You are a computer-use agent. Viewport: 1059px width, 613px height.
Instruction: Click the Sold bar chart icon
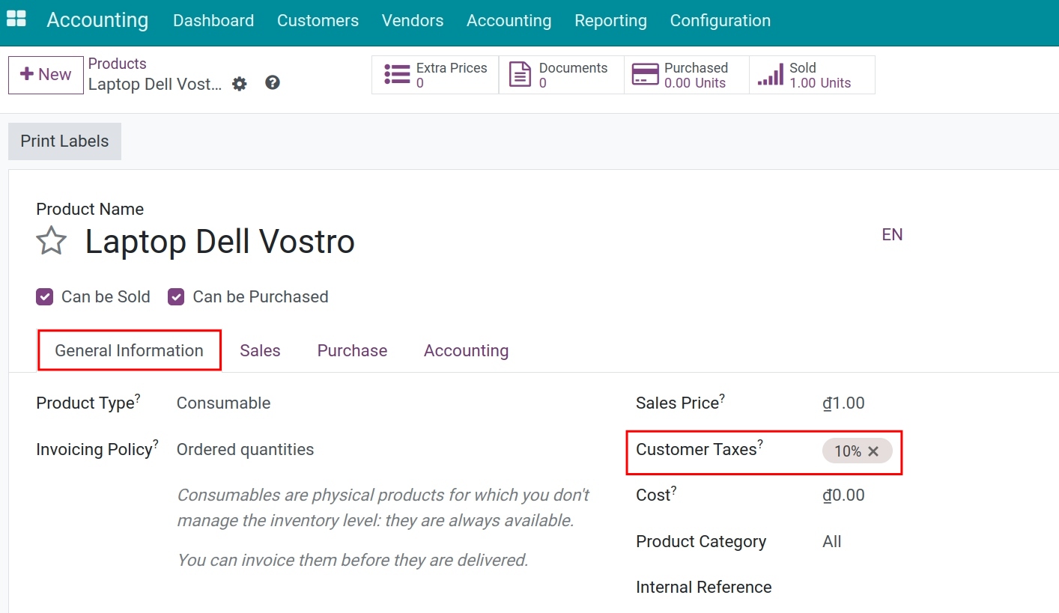770,75
